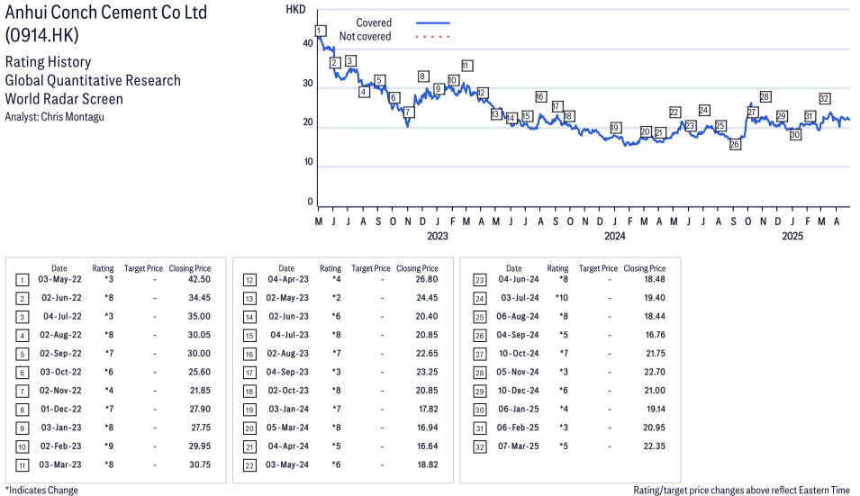Click chart marker 1 near the 40 level
The width and height of the screenshot is (860, 496).
[321, 31]
